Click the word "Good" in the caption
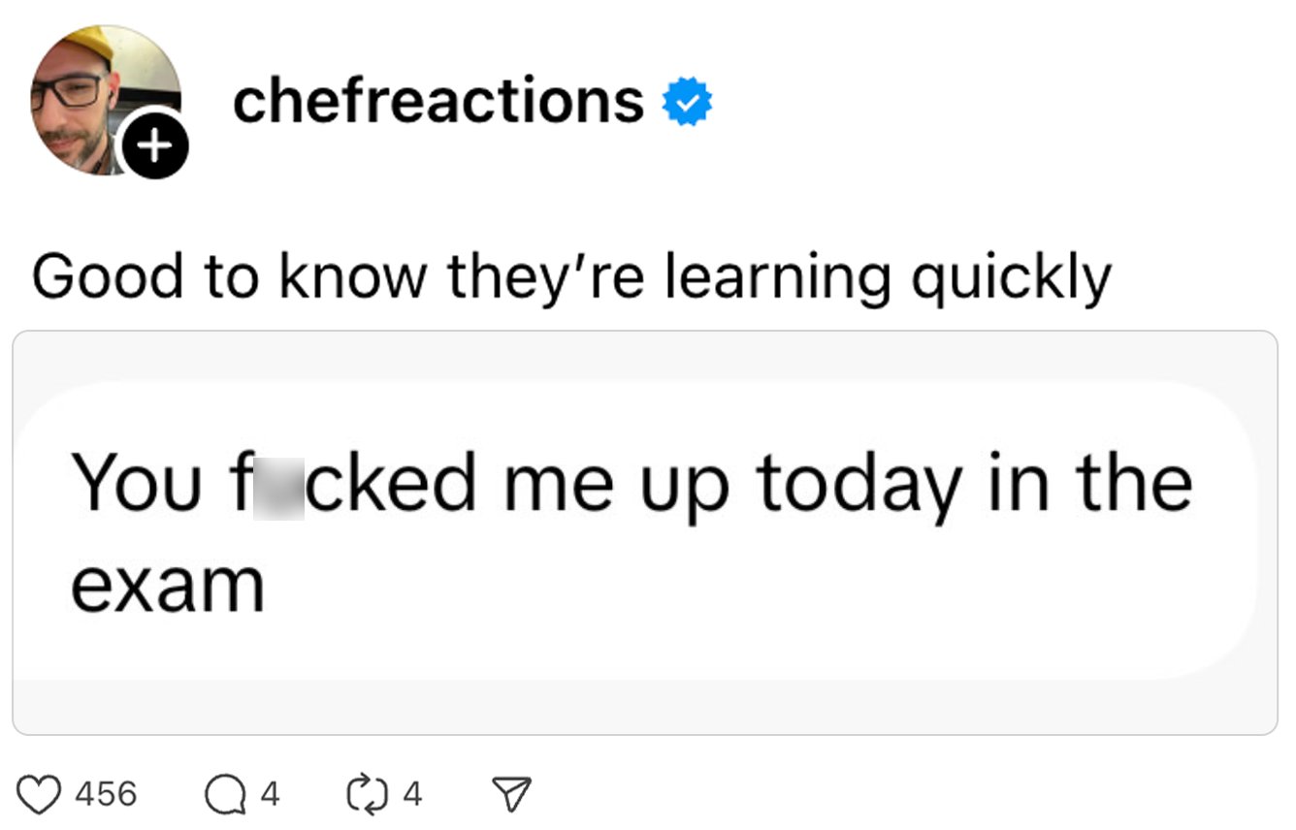The image size is (1296, 830). pyautogui.click(x=108, y=278)
